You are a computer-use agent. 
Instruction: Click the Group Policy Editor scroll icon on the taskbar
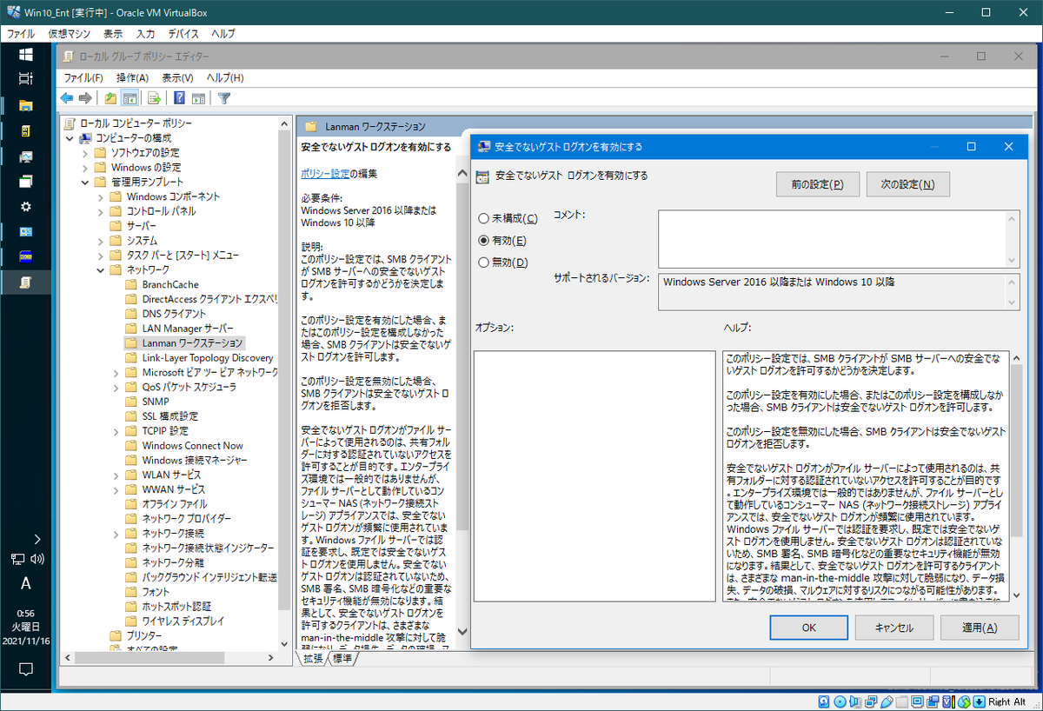pyautogui.click(x=26, y=282)
